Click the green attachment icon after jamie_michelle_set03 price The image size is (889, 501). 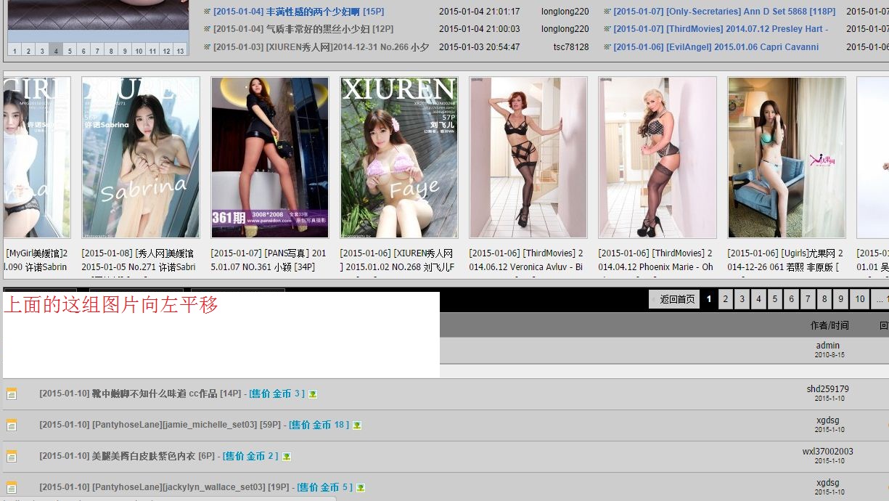point(356,425)
